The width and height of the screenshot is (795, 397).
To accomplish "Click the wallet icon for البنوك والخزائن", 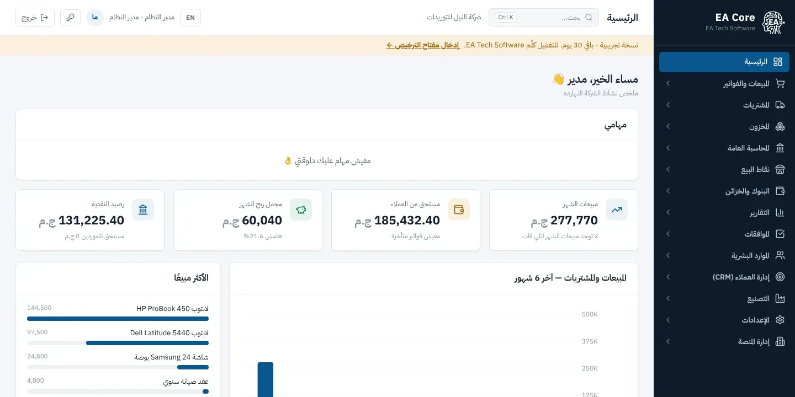I will coord(780,191).
